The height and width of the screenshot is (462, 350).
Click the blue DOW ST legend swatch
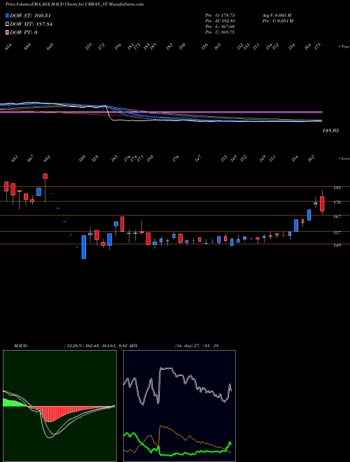pyautogui.click(x=7, y=15)
